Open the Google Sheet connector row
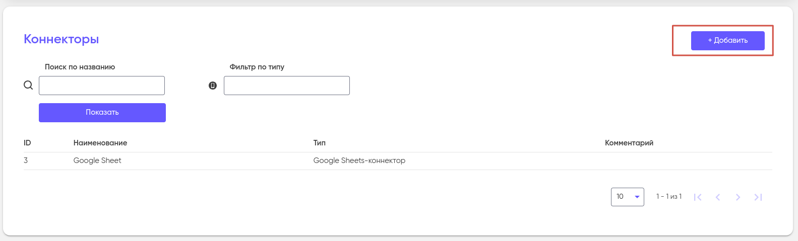Image resolution: width=798 pixels, height=241 pixels. pos(97,160)
